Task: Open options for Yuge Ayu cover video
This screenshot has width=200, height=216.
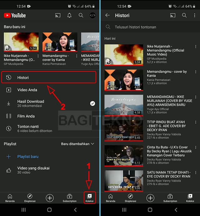Action: tap(196, 97)
